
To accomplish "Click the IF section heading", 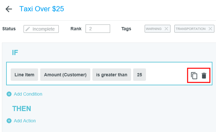I will tap(15, 52).
